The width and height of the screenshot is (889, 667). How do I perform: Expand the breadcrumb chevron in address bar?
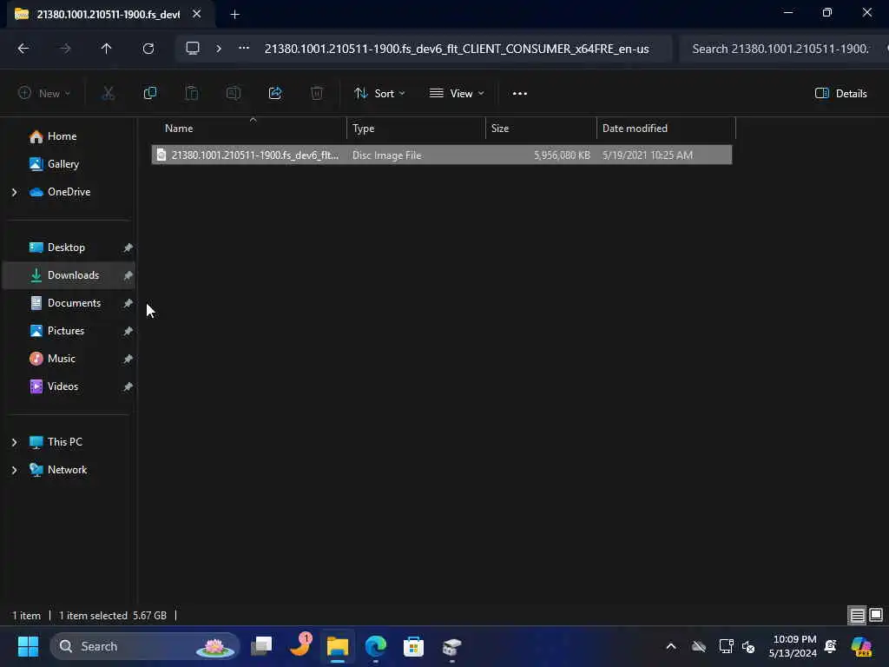click(219, 49)
